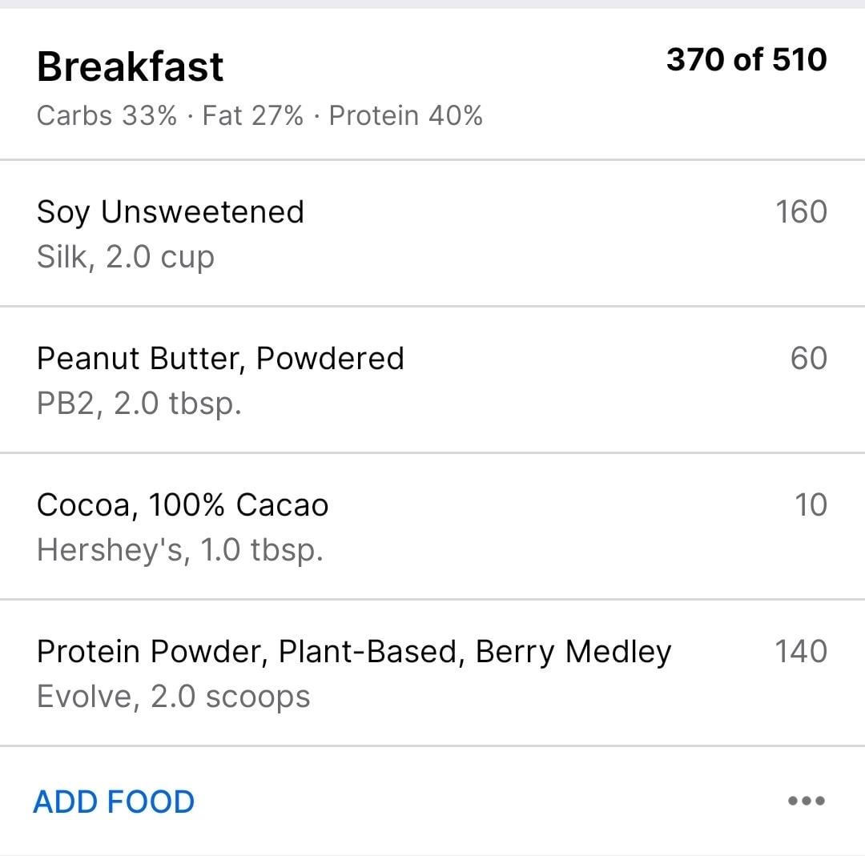The height and width of the screenshot is (856, 865).
Task: Tap the 60 calorie value for Peanut Butter
Action: (809, 359)
